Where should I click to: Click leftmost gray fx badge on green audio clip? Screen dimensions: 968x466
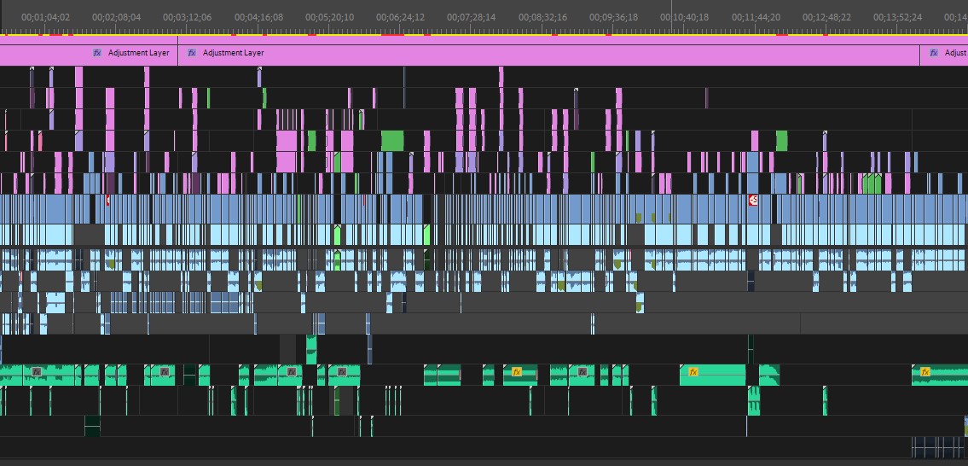pyautogui.click(x=37, y=372)
